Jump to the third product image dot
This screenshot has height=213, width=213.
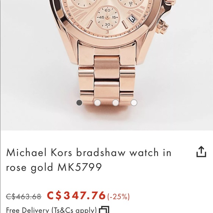(116, 102)
